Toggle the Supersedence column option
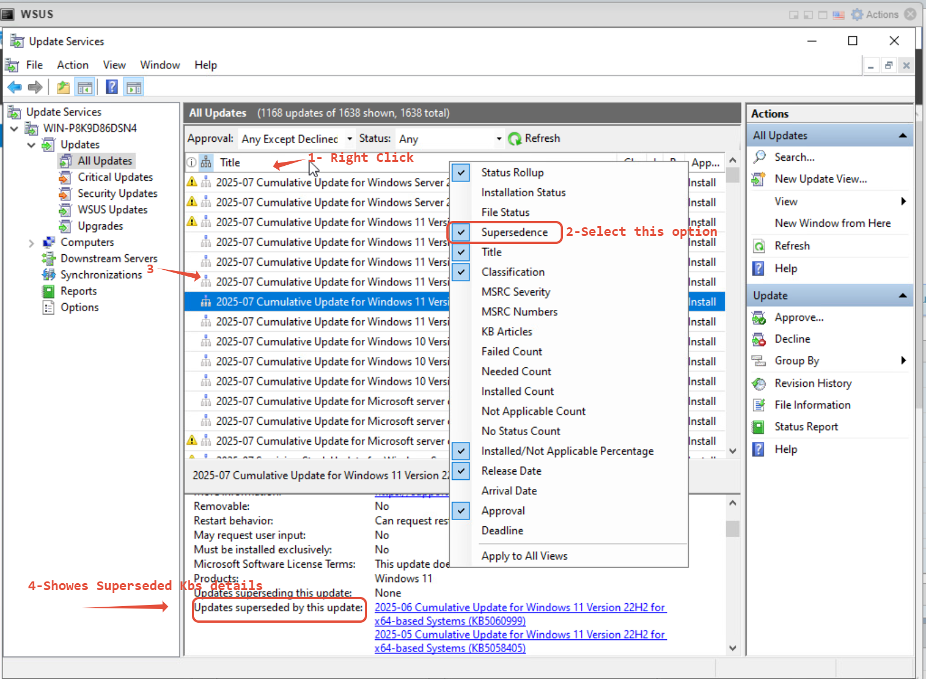The image size is (926, 679). pos(461,232)
